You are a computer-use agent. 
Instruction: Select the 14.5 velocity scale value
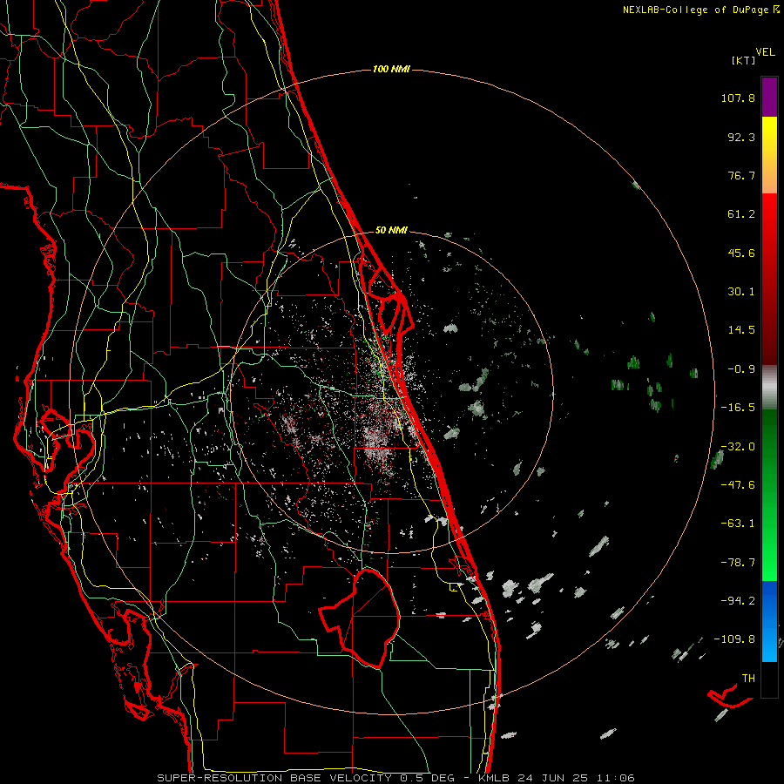tap(741, 330)
